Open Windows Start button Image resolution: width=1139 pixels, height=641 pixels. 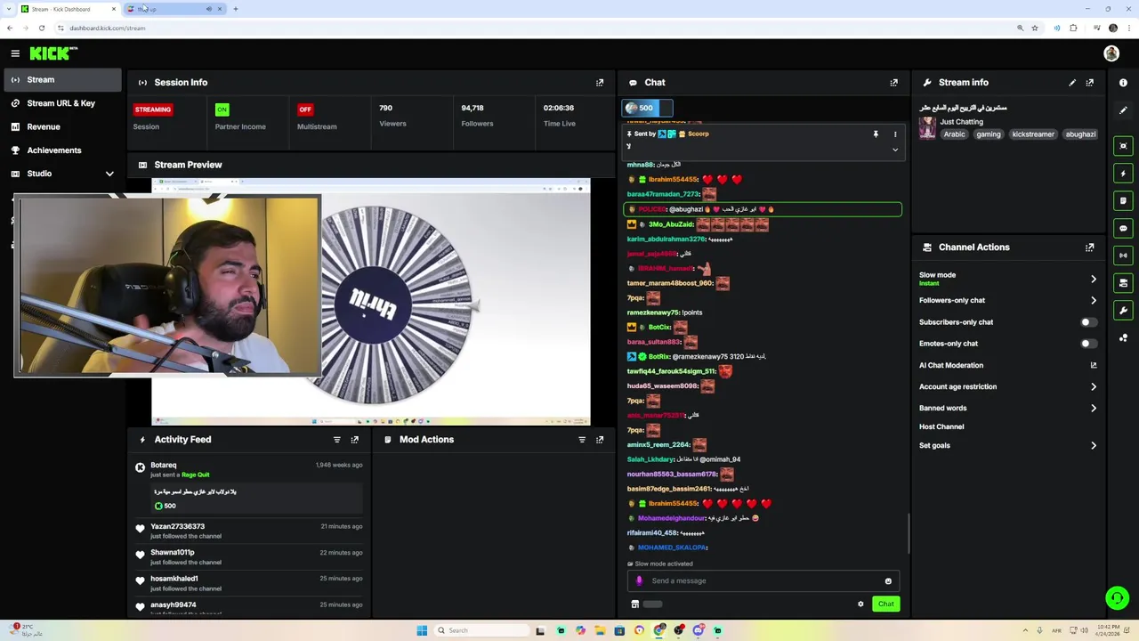tap(422, 630)
